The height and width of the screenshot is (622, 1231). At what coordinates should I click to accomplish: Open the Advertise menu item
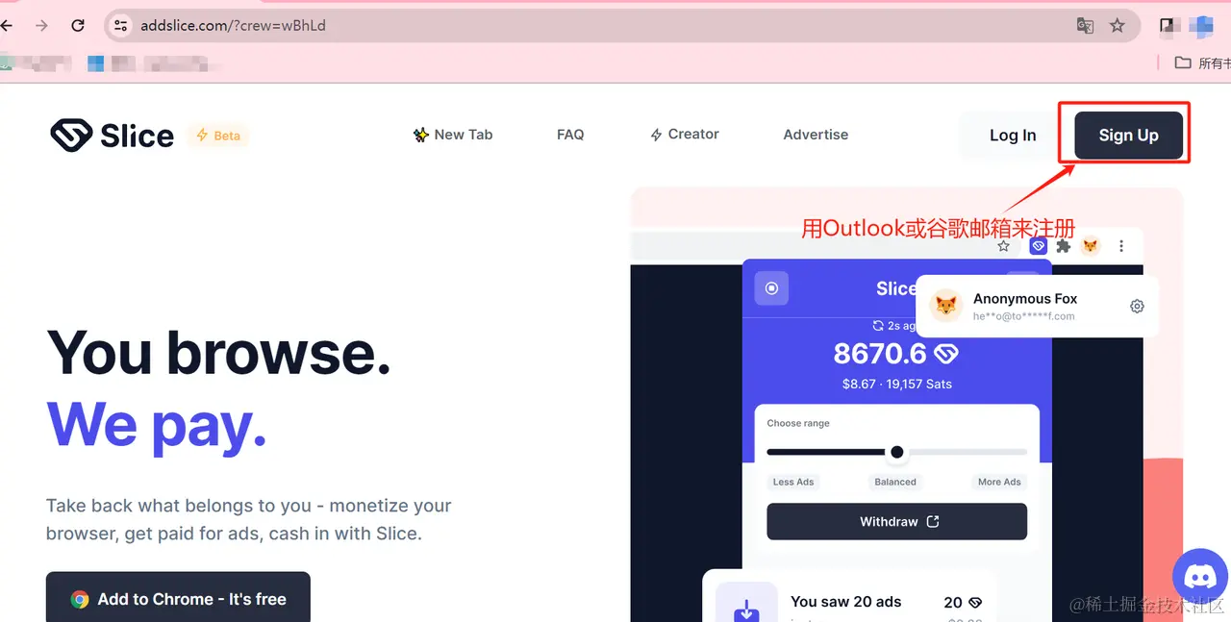816,135
